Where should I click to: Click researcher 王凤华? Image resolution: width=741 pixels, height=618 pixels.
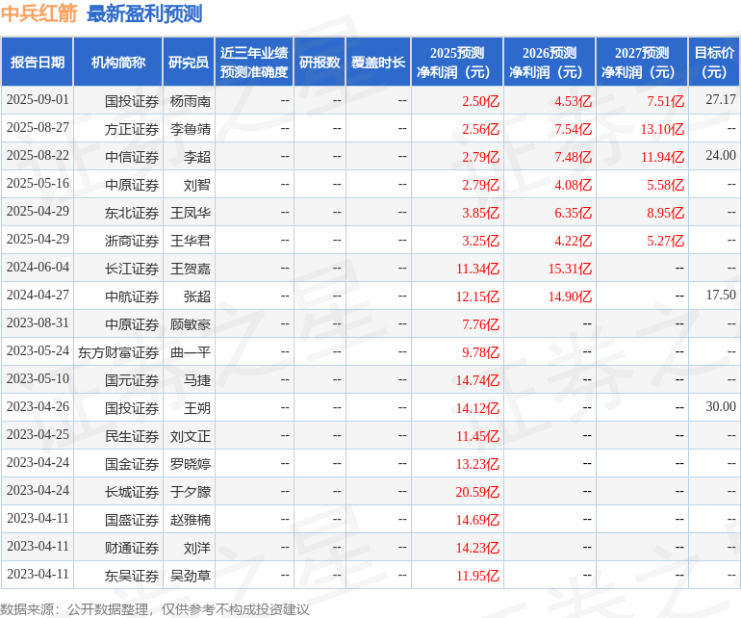(x=190, y=213)
